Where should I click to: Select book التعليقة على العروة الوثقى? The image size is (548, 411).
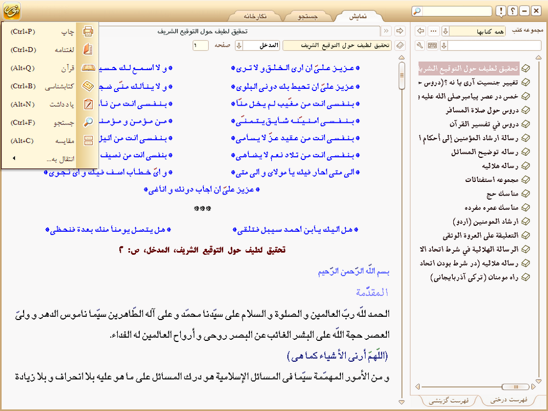point(481,236)
